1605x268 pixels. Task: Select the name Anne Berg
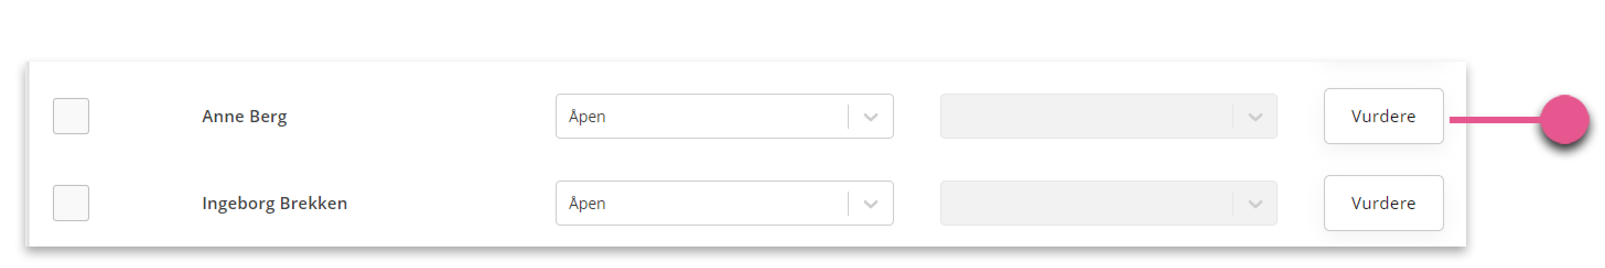point(244,117)
